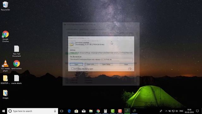Open network status tray icon

click(173, 111)
